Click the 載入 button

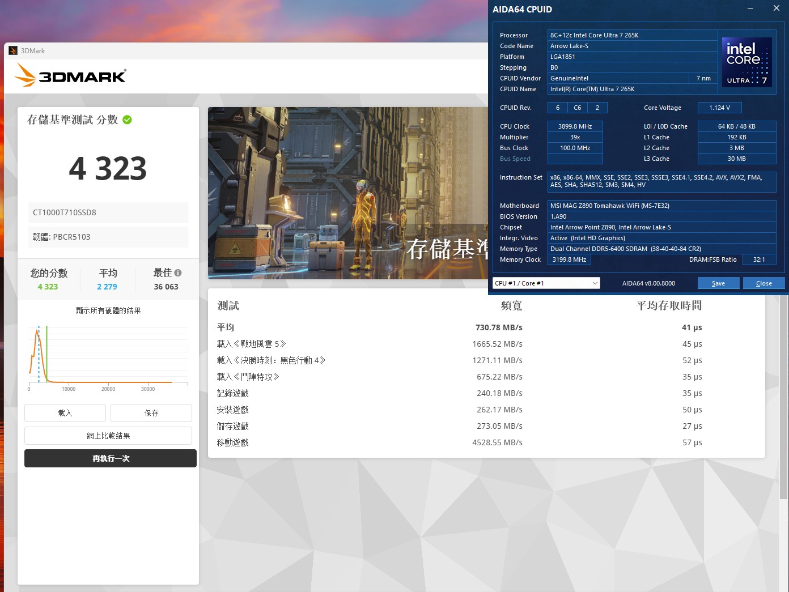tap(65, 413)
